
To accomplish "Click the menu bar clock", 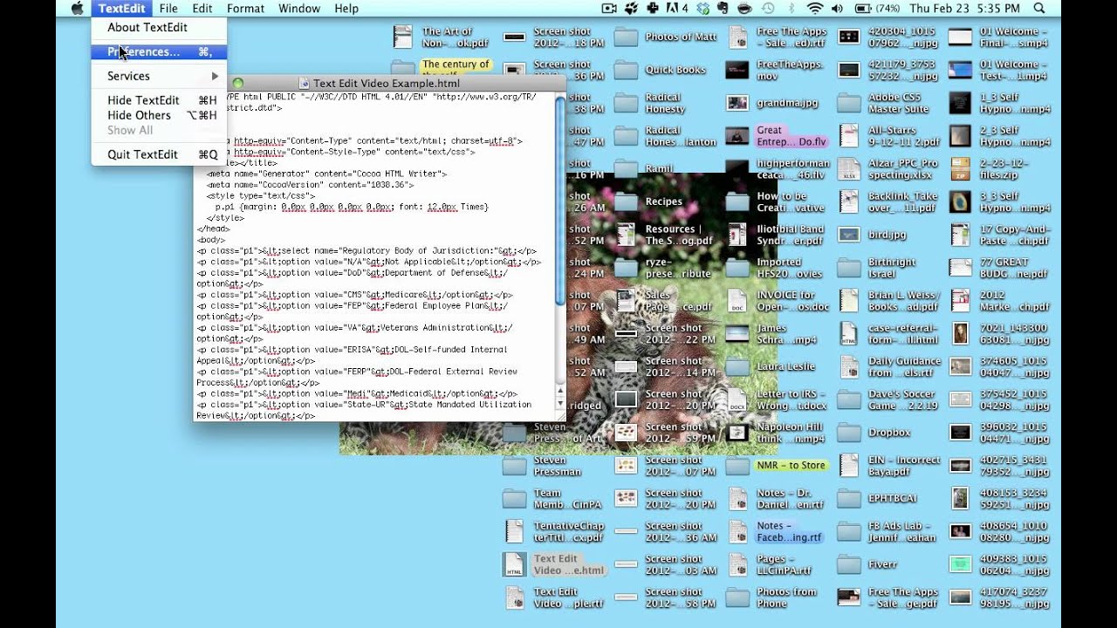I will (x=966, y=9).
